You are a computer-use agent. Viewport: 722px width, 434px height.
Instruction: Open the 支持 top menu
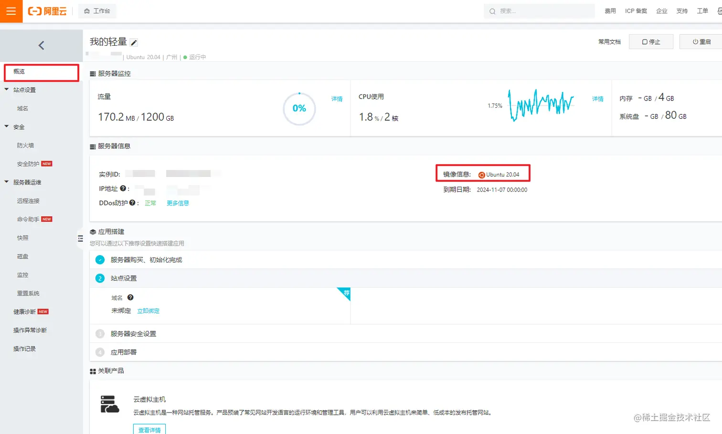click(682, 11)
